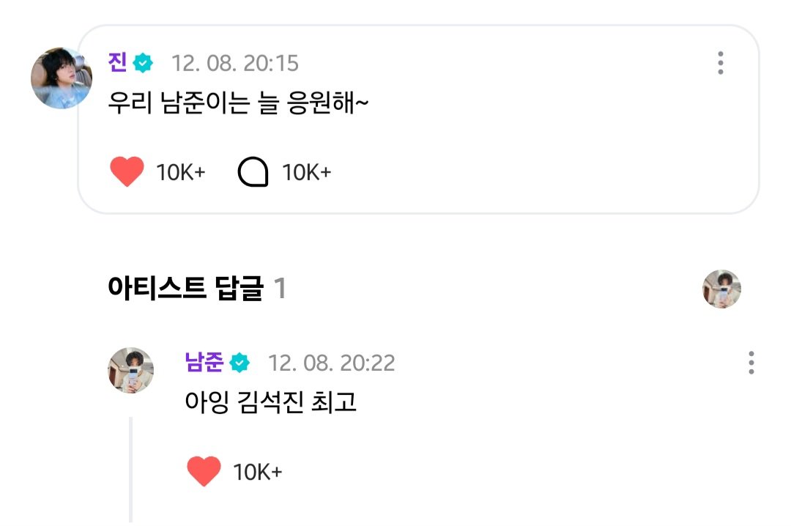Click the 10K+ like count on 진's post
The height and width of the screenshot is (526, 791).
point(181,173)
